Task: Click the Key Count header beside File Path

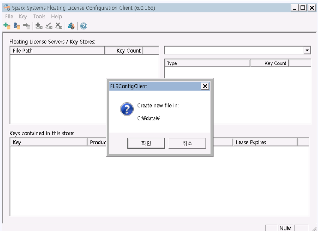Action: tap(124, 51)
